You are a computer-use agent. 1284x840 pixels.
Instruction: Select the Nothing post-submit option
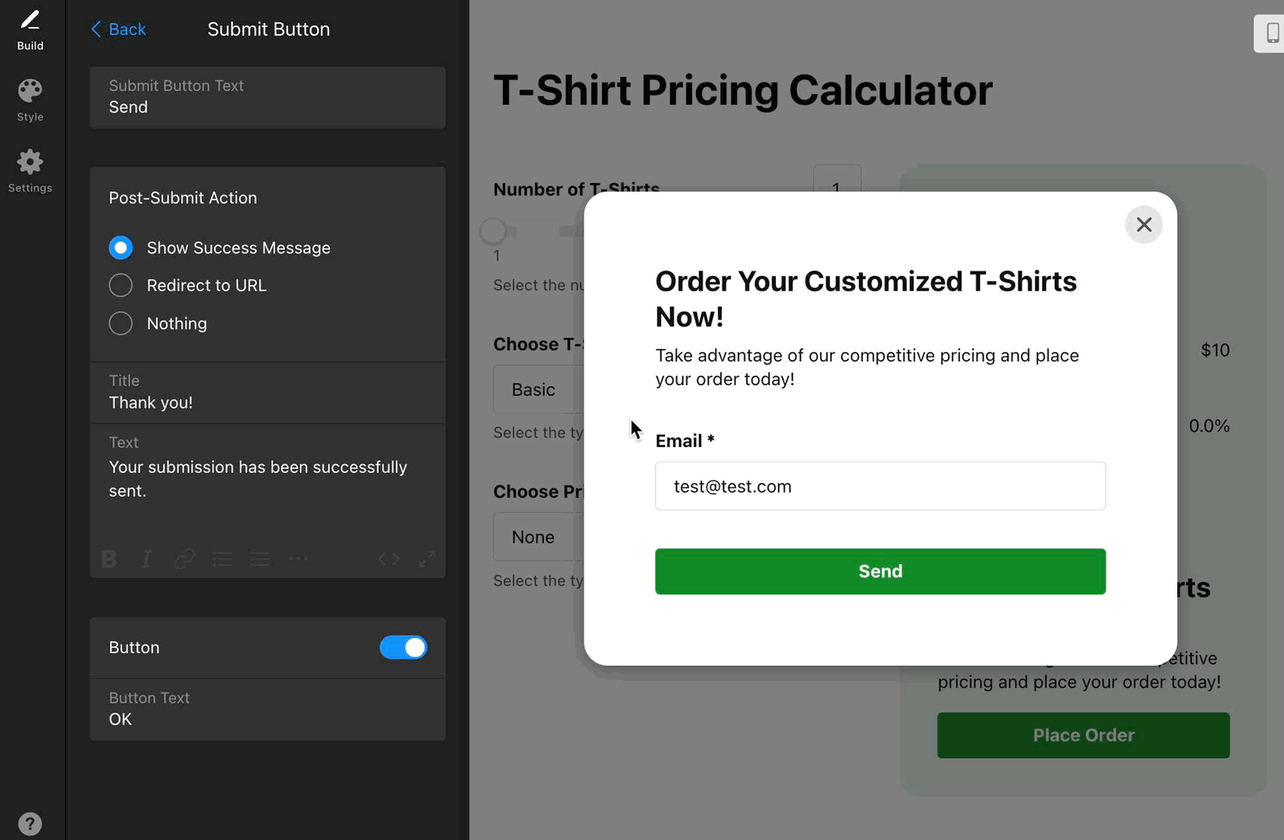coord(121,324)
